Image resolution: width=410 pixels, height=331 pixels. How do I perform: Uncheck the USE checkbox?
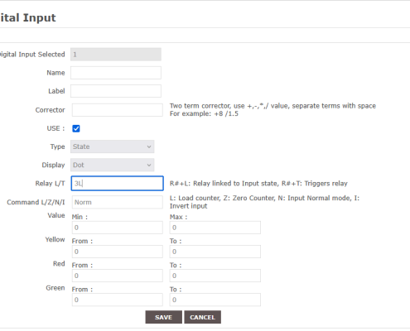[76, 128]
